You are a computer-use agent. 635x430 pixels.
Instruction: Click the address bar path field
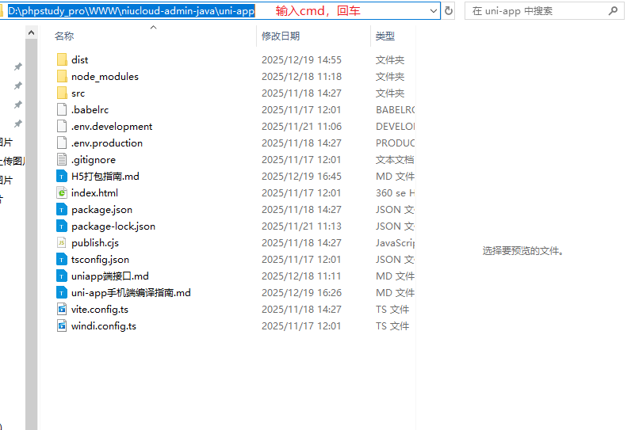[219, 10]
